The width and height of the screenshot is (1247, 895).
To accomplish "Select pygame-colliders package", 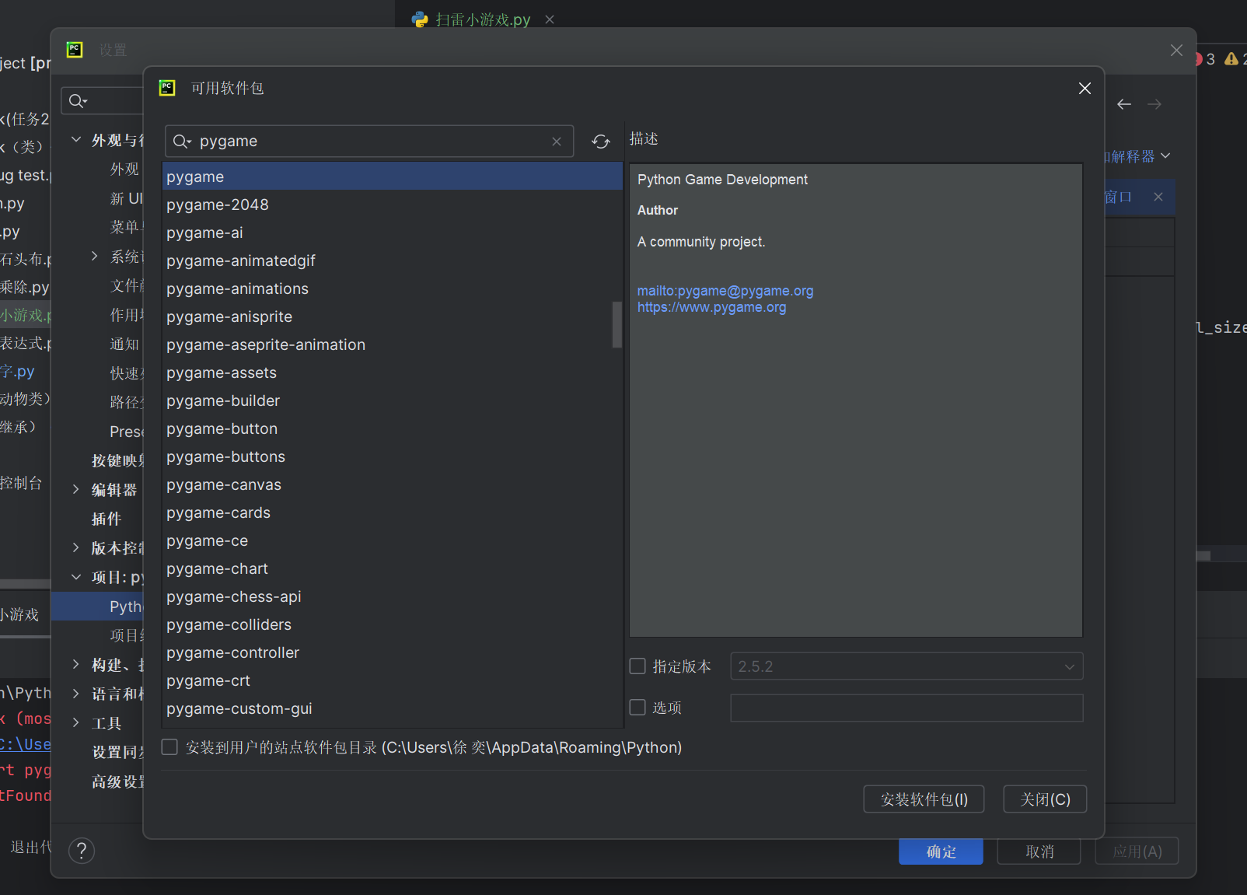I will [393, 624].
